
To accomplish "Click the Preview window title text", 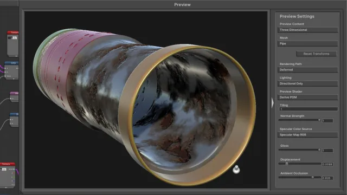I will (182, 5).
